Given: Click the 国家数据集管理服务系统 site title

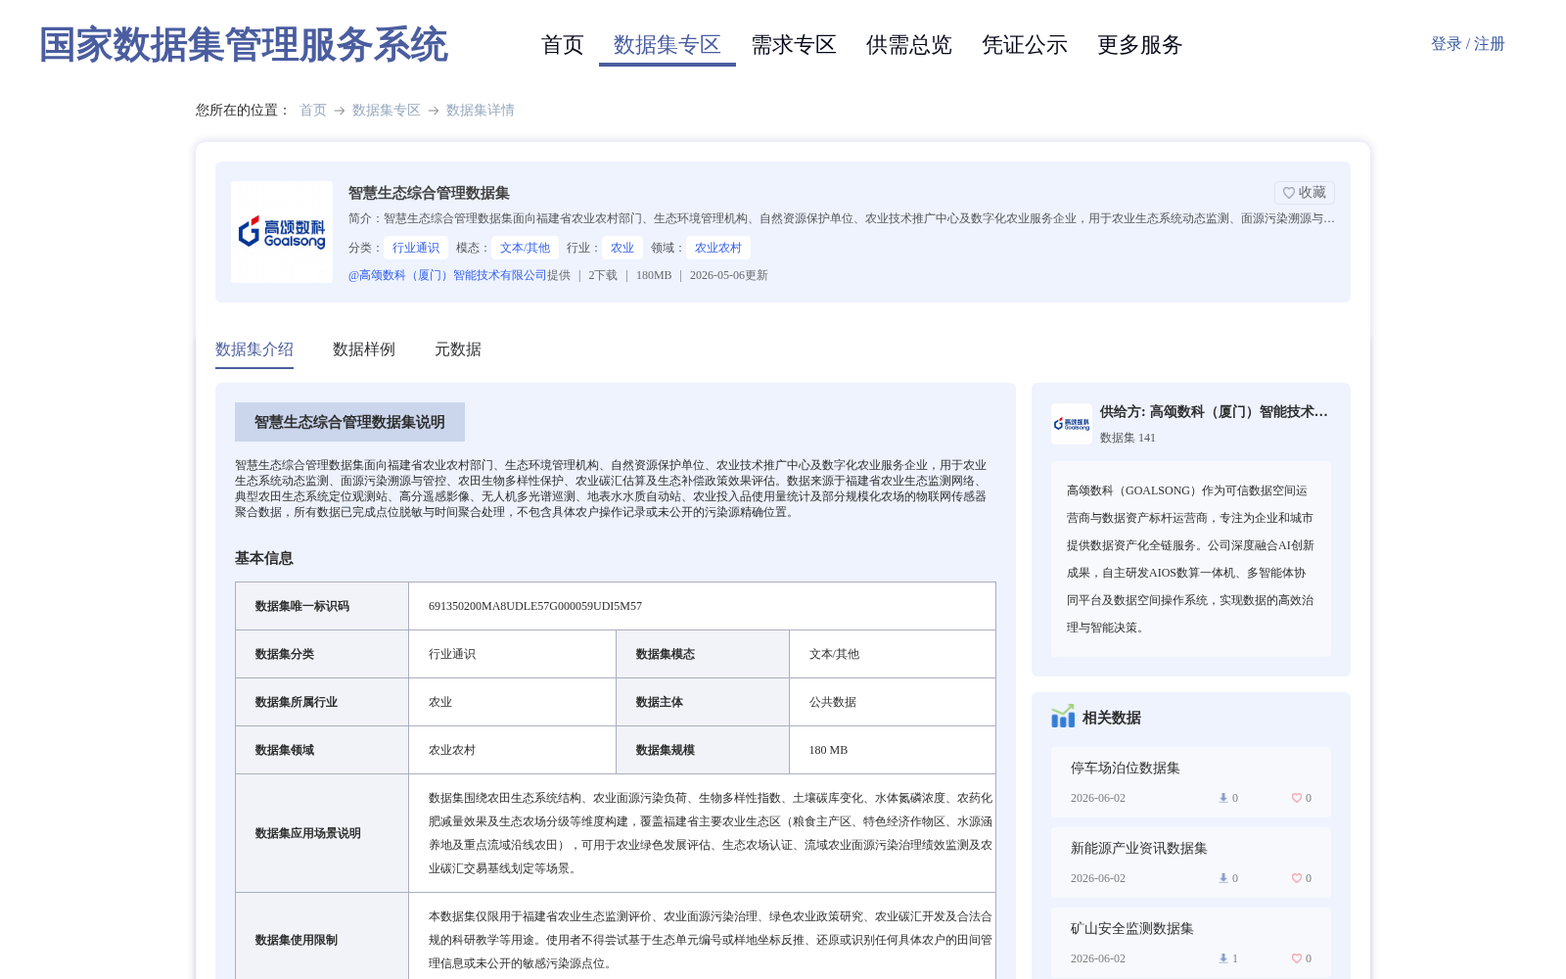Looking at the screenshot, I should (x=244, y=45).
